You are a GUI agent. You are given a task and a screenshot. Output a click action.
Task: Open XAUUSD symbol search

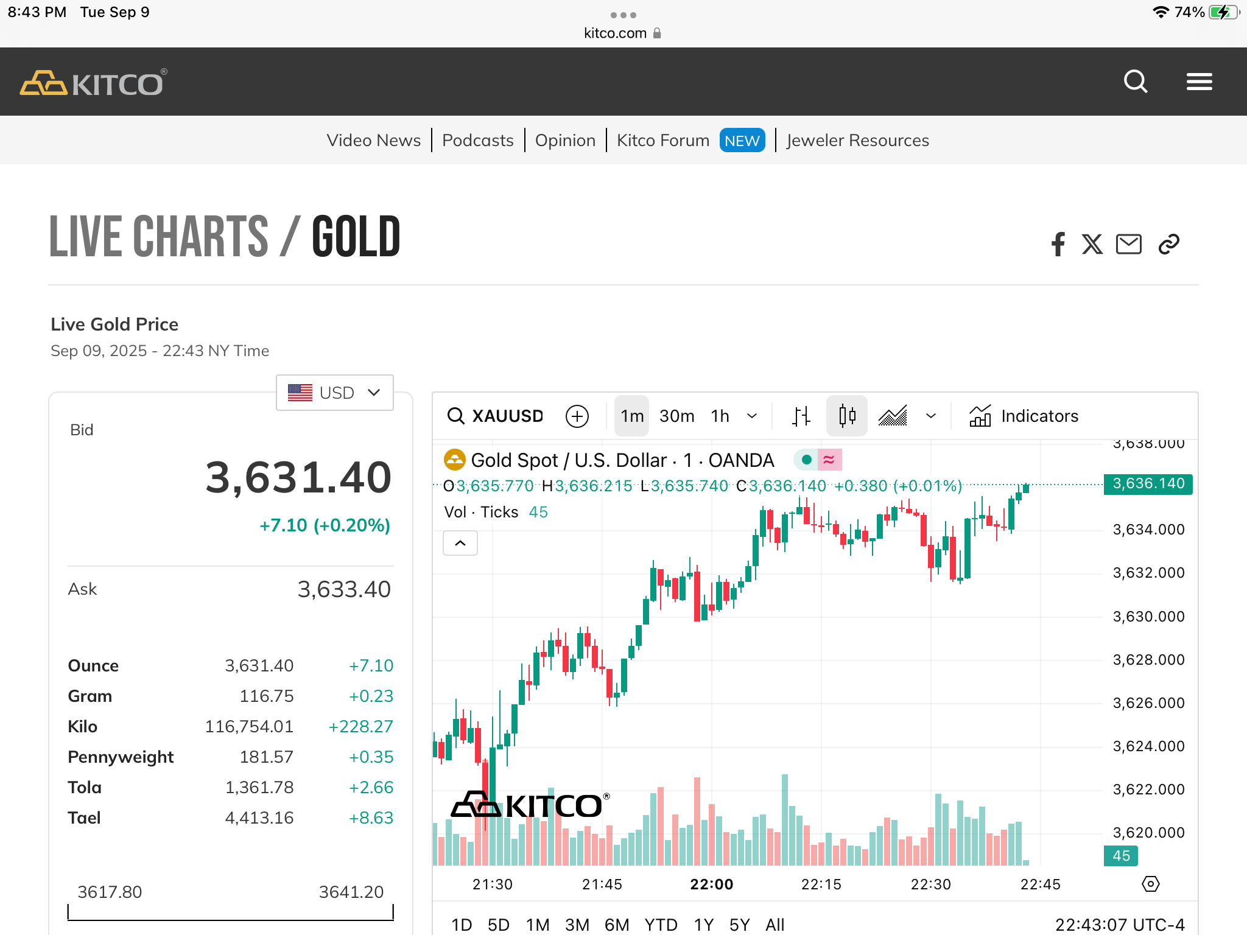click(x=495, y=416)
